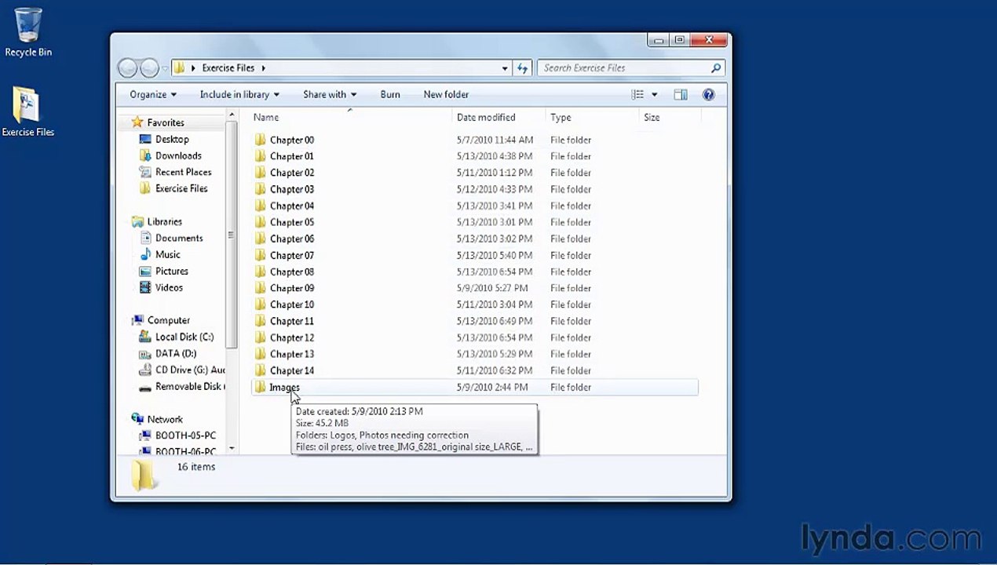Screen dimensions: 997x565
Task: Click the Local Disk (C:) drive icon
Action: tap(145, 337)
